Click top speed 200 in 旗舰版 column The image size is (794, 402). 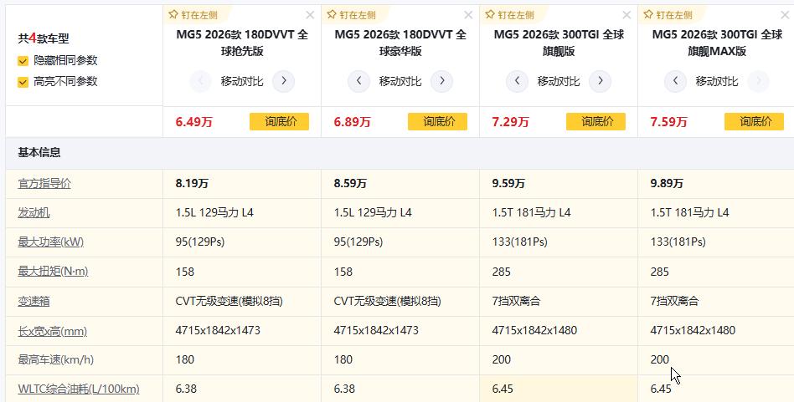[x=502, y=359]
